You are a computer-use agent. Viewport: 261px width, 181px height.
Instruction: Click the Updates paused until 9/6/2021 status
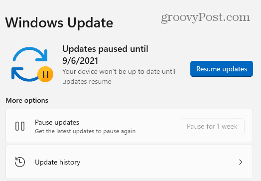[105, 55]
